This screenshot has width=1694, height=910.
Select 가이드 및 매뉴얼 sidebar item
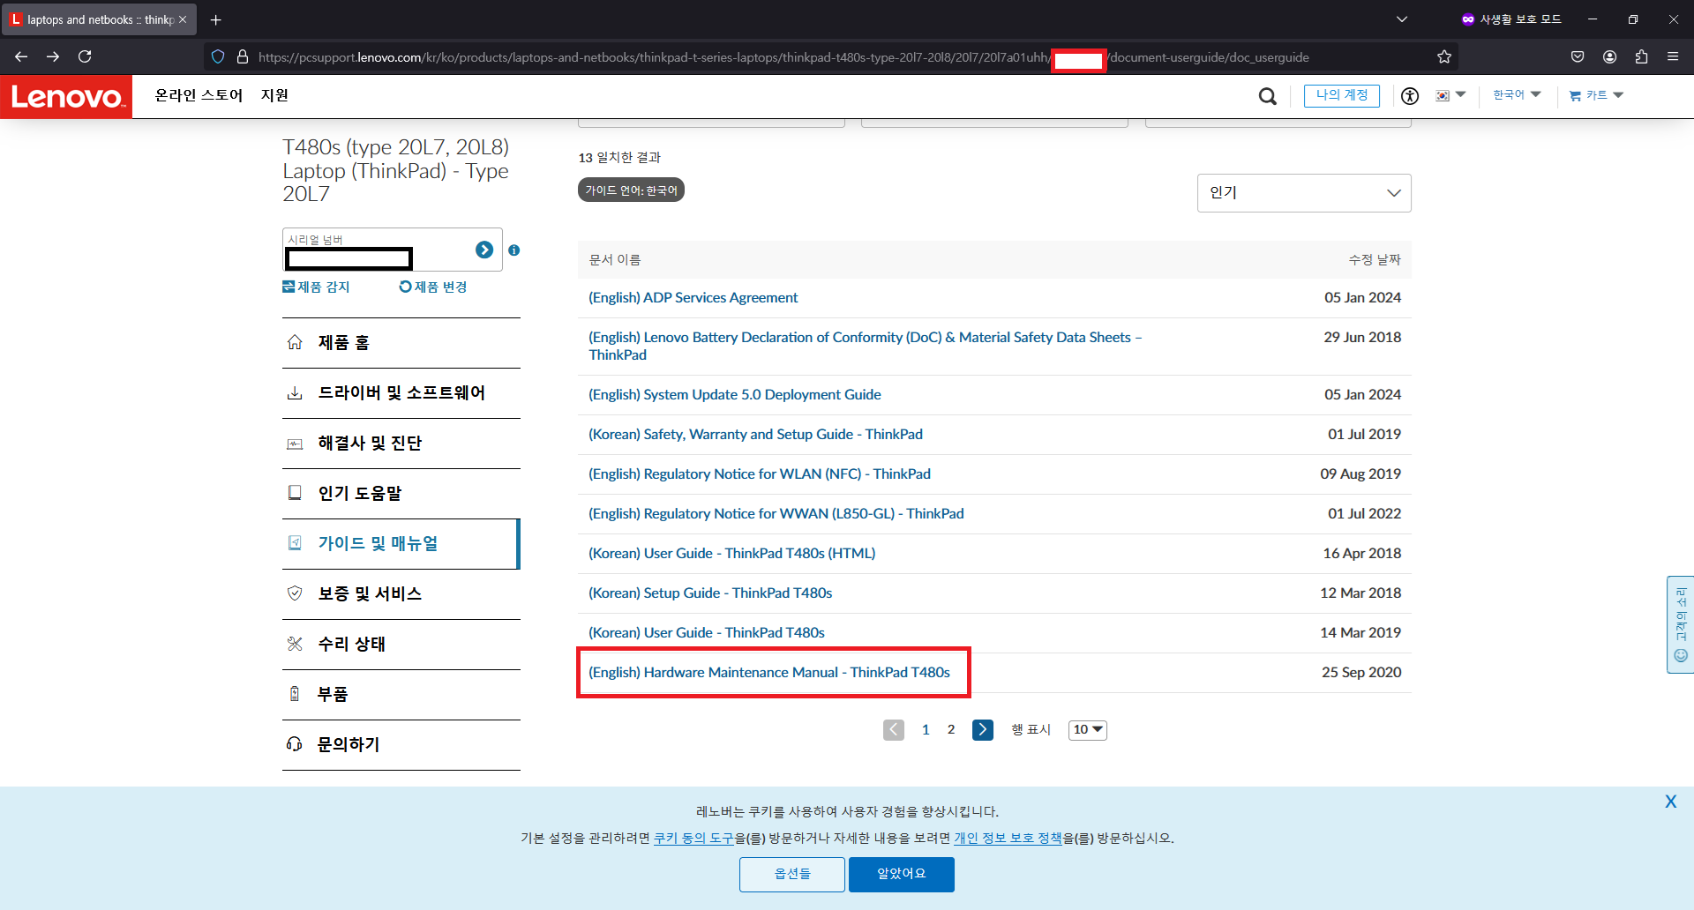[x=401, y=544]
